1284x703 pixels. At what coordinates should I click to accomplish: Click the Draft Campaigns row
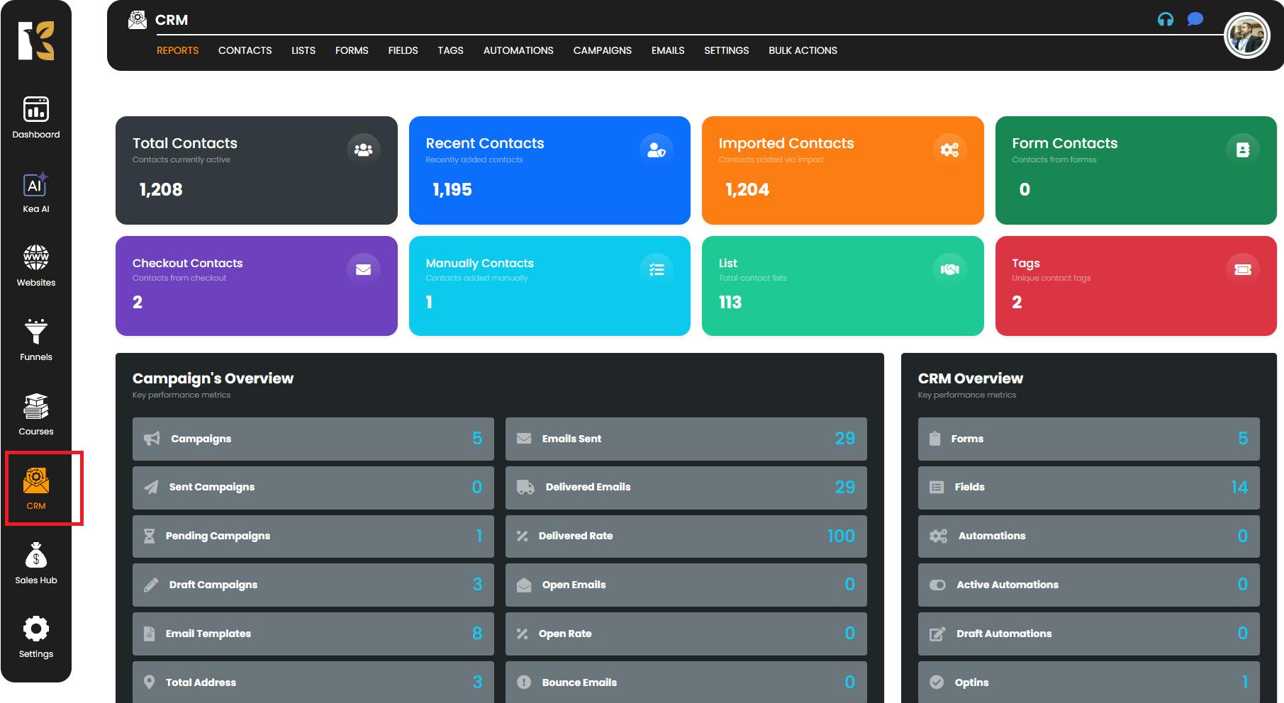313,585
